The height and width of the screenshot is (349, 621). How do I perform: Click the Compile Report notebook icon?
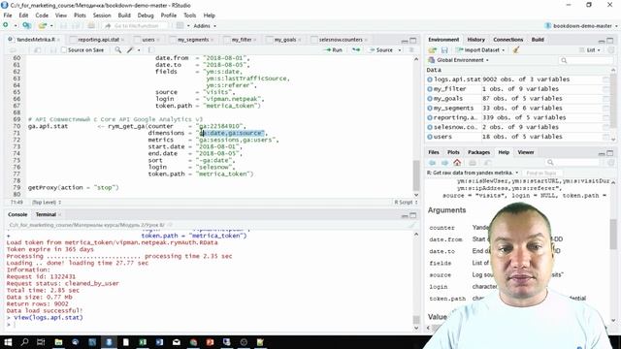click(151, 49)
